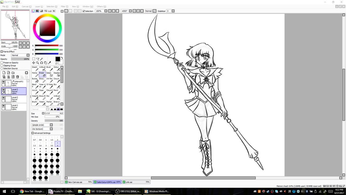Select the hand pan tool
Screen dimensions: 346x195
tap(45, 63)
